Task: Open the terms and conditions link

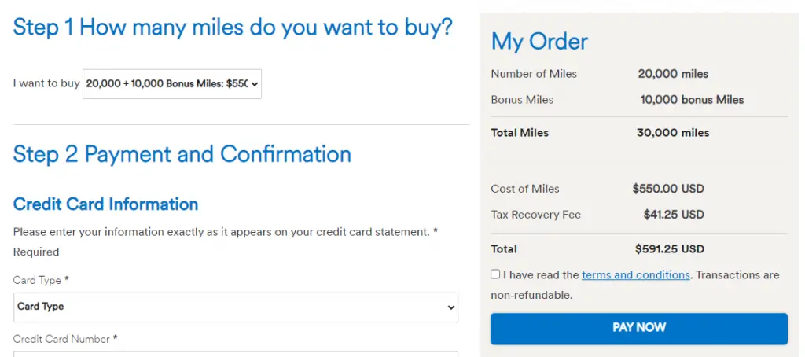Action: [636, 275]
